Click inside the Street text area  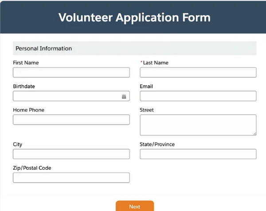(x=198, y=125)
